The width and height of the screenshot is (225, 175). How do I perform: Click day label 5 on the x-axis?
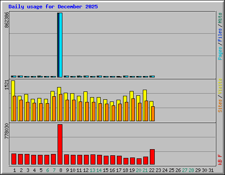coord(41,170)
